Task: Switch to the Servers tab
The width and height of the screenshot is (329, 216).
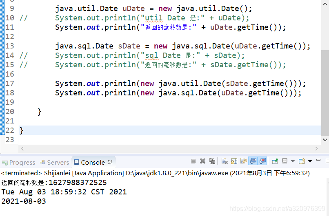Action: [x=54, y=162]
